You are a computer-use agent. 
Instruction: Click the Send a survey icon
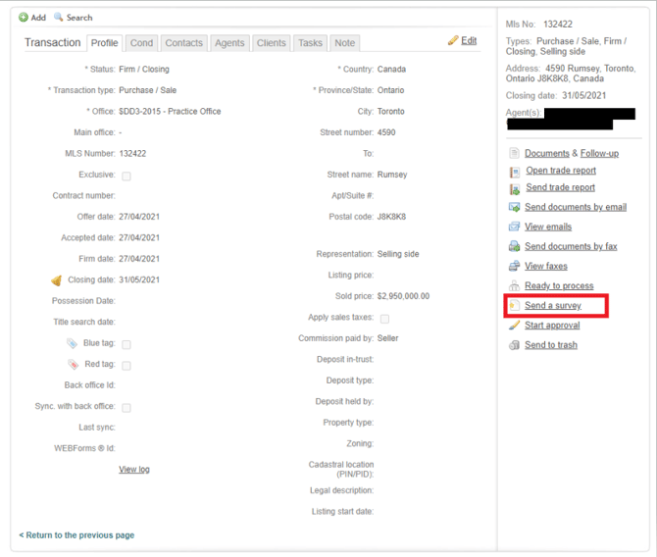[514, 306]
